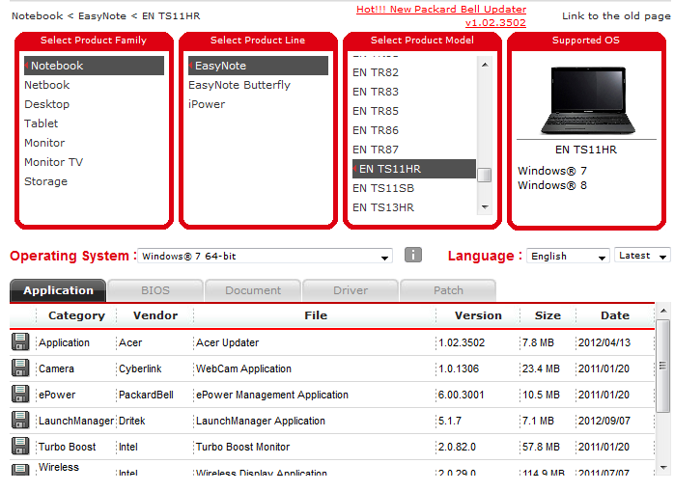The height and width of the screenshot is (491, 674).
Task: Select model EN TR82
Action: point(376,72)
